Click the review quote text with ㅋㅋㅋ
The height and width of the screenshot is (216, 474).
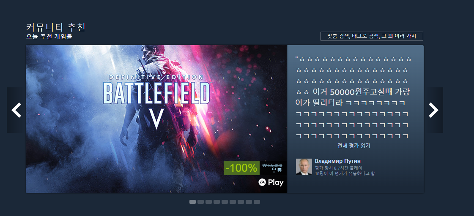pyautogui.click(x=353, y=97)
